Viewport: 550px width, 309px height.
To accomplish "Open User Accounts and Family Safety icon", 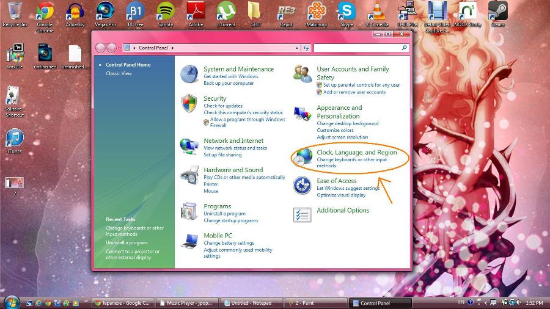I will click(x=302, y=75).
